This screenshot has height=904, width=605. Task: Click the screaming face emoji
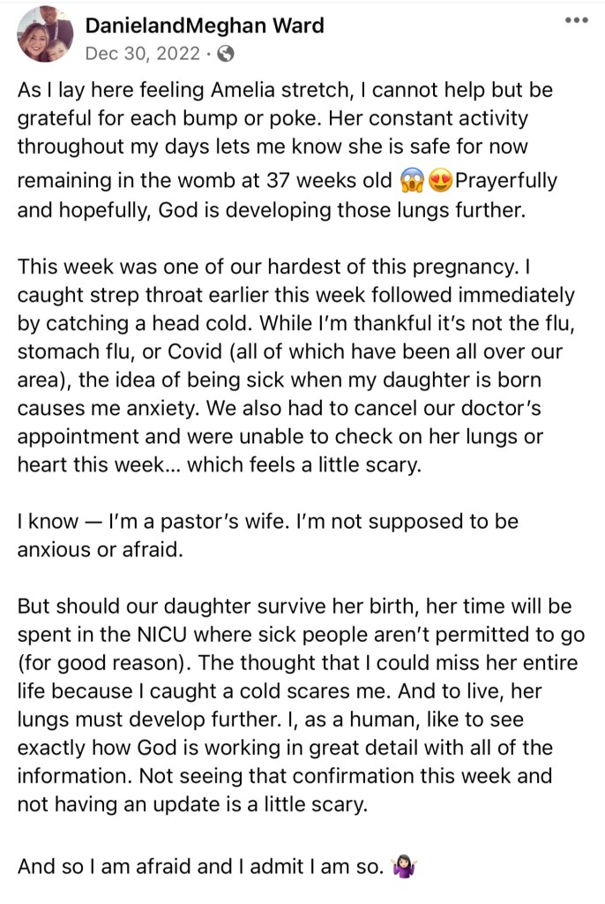tap(410, 182)
